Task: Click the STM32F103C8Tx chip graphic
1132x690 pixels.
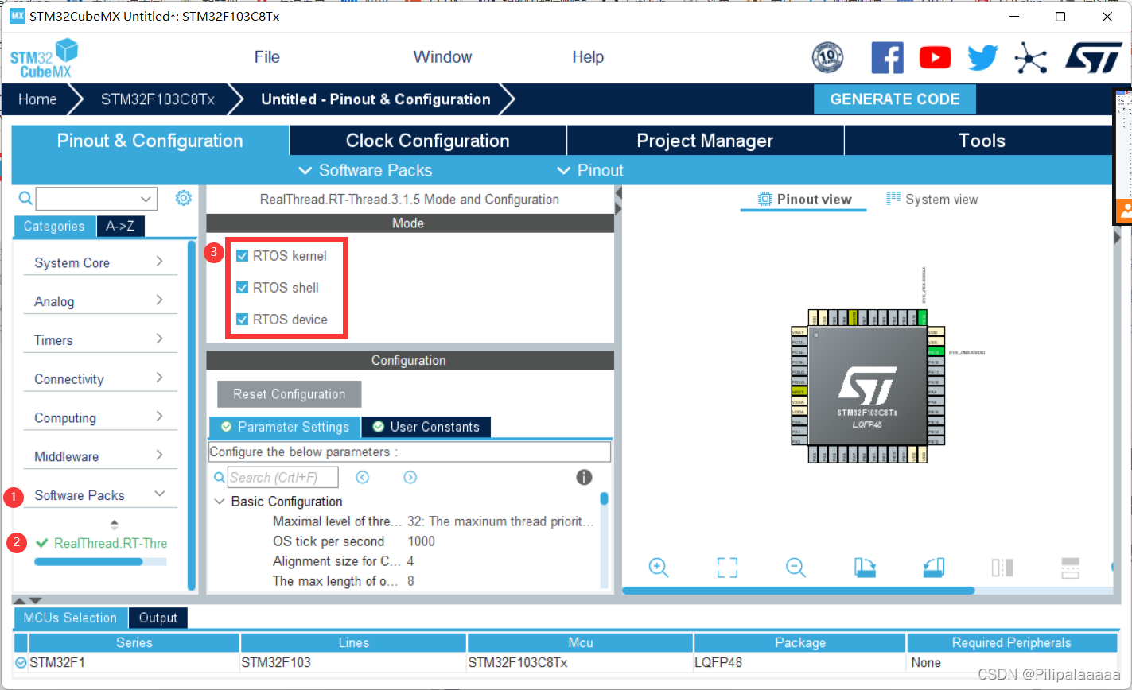Action: [867, 386]
